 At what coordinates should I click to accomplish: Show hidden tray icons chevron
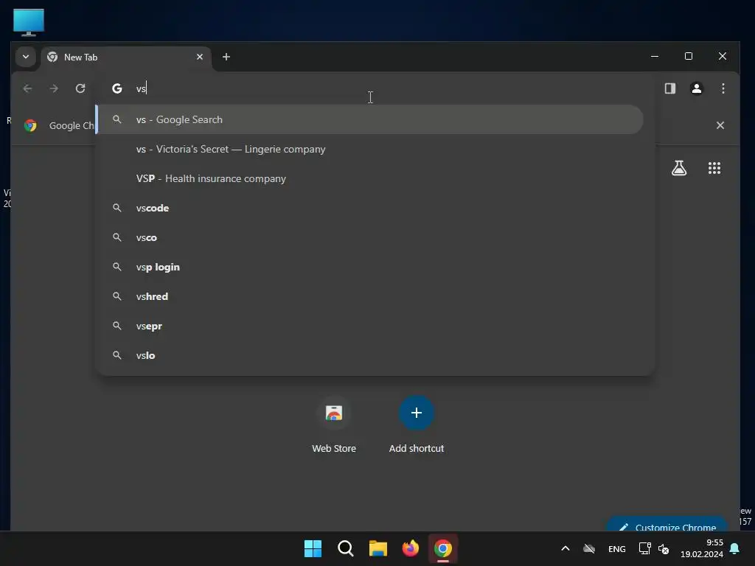[566, 548]
